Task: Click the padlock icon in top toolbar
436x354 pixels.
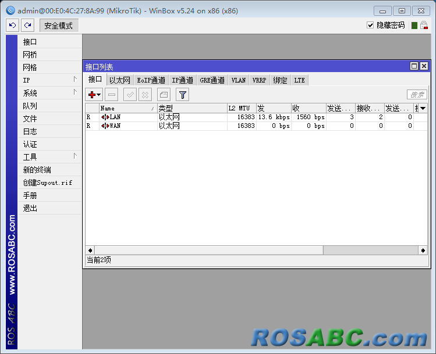Action: pos(424,25)
